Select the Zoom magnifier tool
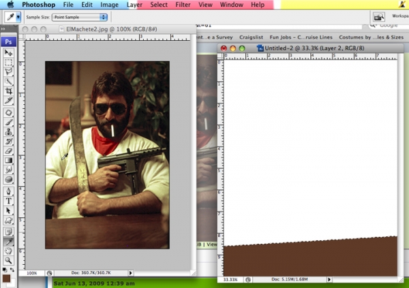409x288 pixels. pos(8,260)
